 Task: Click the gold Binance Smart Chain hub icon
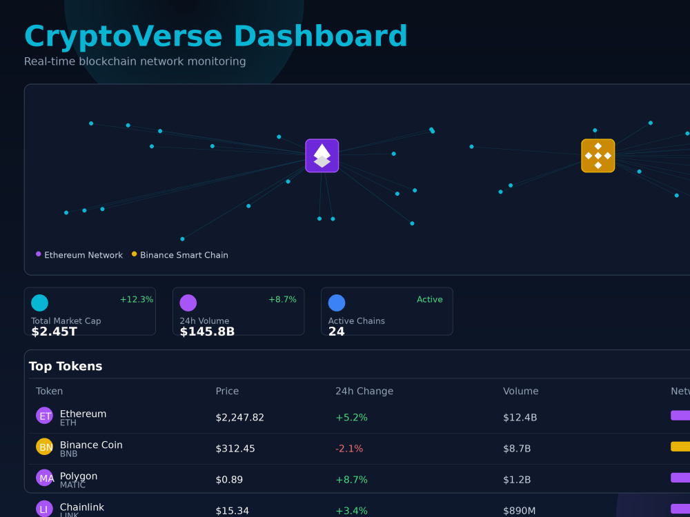(x=598, y=156)
